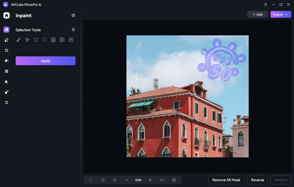Click the AVCLabs PhotoPro AI logo

coord(6,4)
